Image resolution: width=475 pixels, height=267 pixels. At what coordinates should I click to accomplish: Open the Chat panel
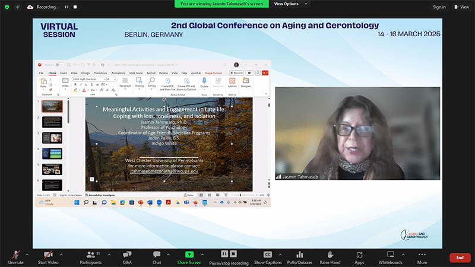(x=157, y=254)
